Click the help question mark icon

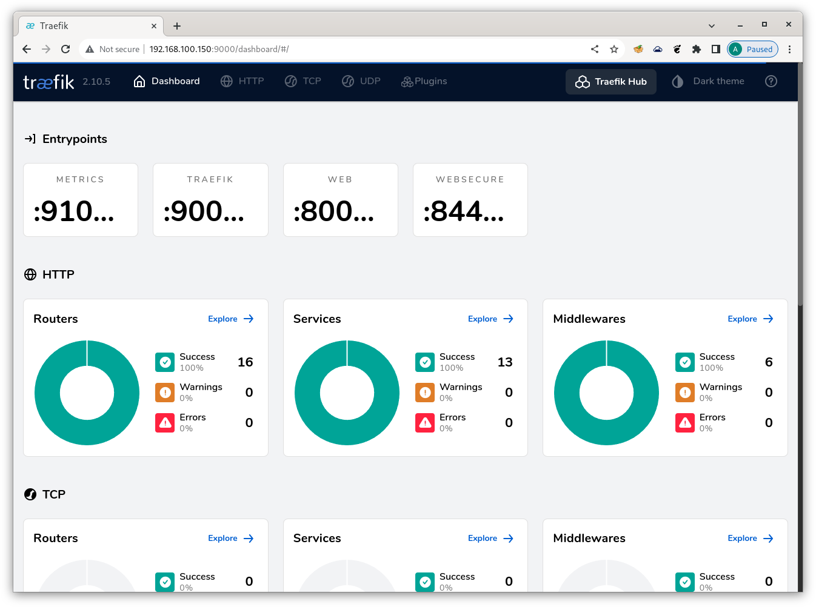[x=771, y=81]
